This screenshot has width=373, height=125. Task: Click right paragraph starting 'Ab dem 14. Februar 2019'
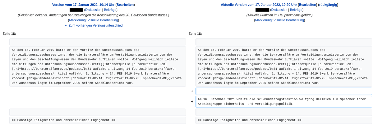click(x=283, y=67)
